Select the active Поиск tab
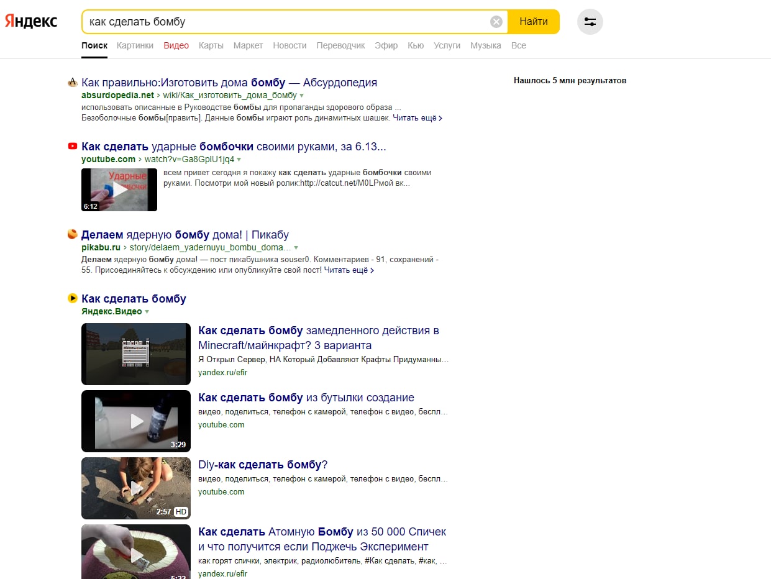The width and height of the screenshot is (771, 579). (94, 45)
